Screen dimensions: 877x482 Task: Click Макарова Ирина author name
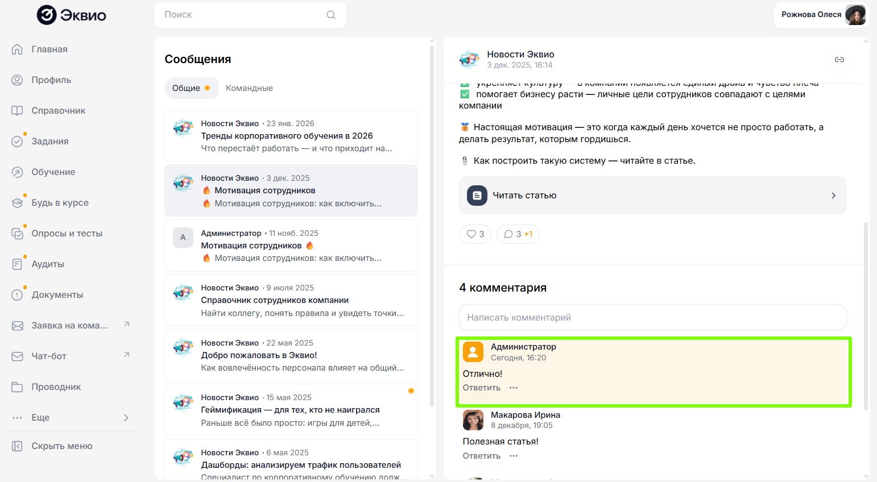(x=526, y=415)
